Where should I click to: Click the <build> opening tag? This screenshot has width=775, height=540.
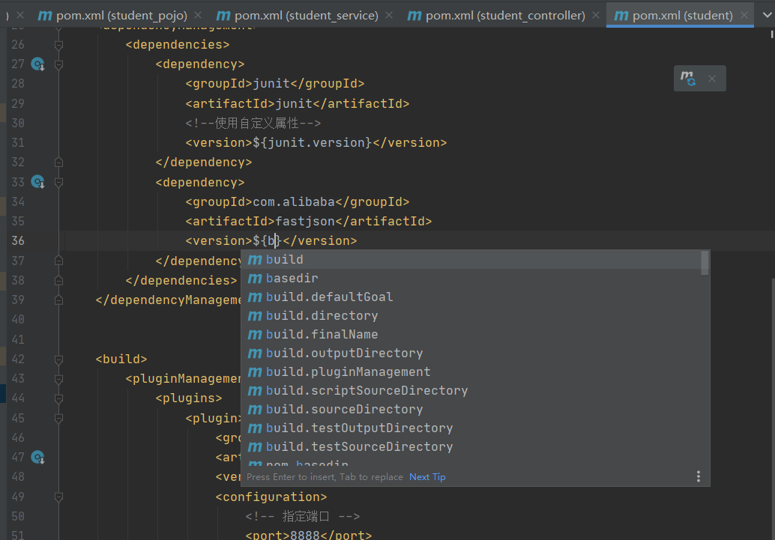coord(121,360)
